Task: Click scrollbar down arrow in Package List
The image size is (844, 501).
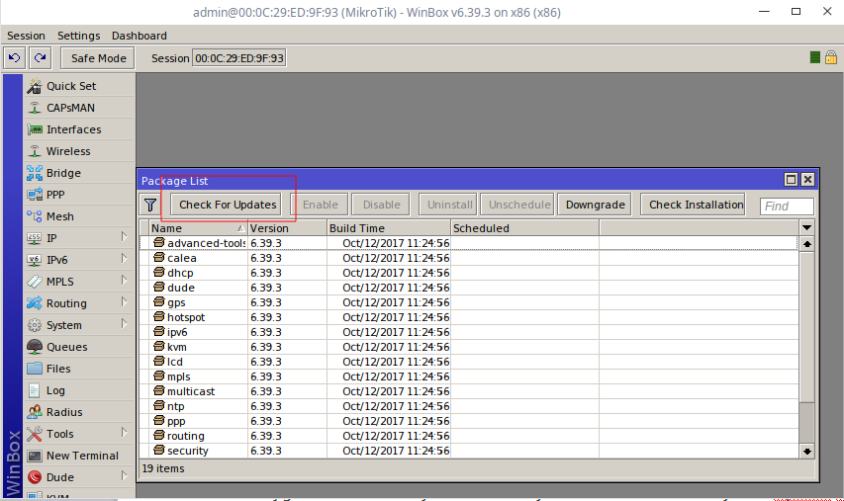Action: 806,451
